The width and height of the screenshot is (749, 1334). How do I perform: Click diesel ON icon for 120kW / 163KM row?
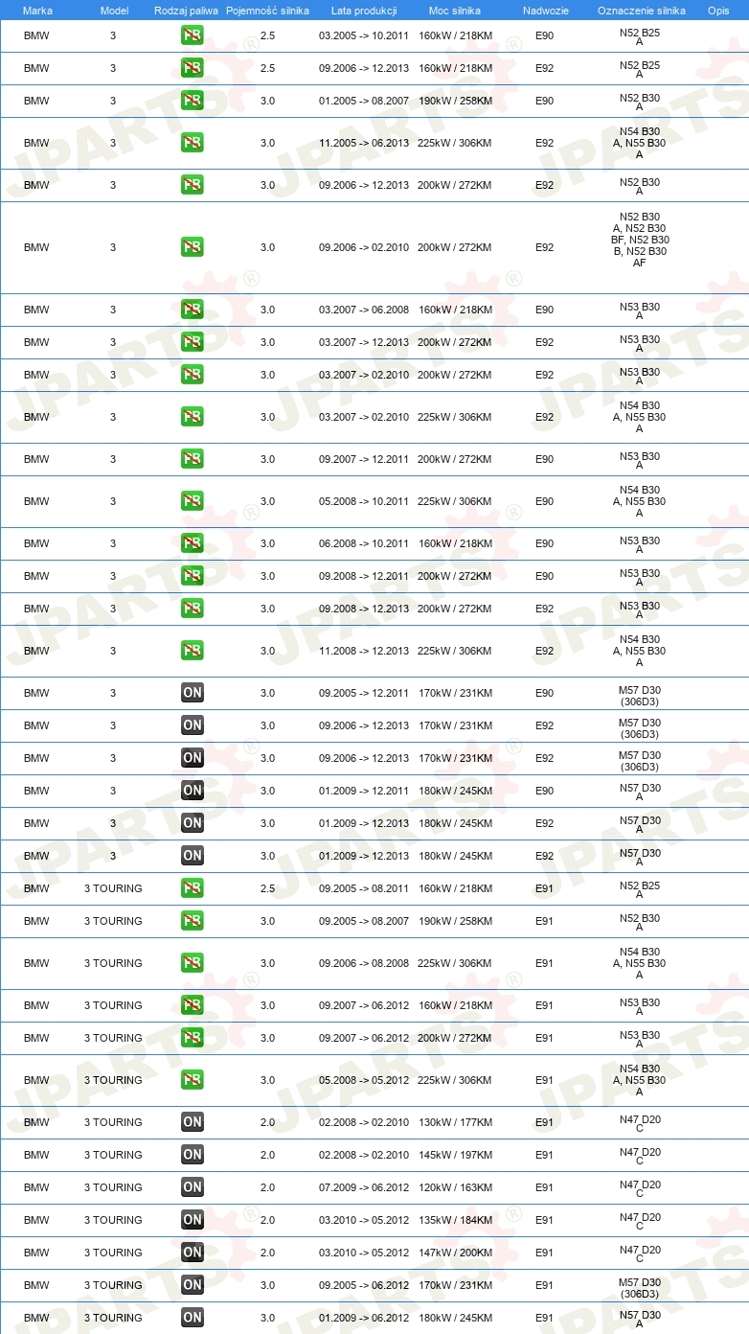(x=193, y=1188)
